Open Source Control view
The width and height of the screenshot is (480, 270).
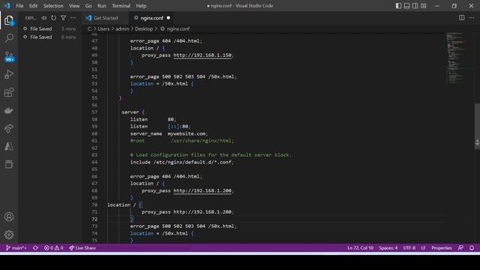point(9,56)
